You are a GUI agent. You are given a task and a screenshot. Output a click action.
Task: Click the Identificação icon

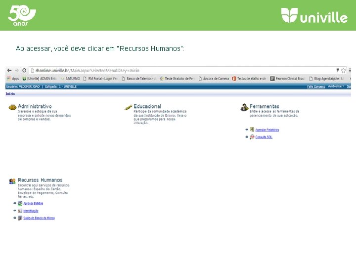coord(20,211)
